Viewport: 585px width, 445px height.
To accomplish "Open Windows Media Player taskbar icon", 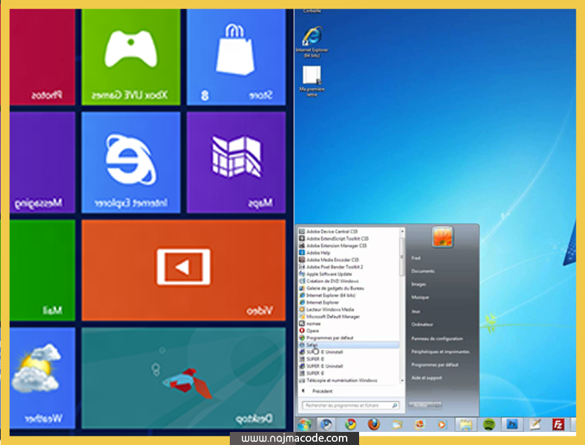I will [x=442, y=425].
